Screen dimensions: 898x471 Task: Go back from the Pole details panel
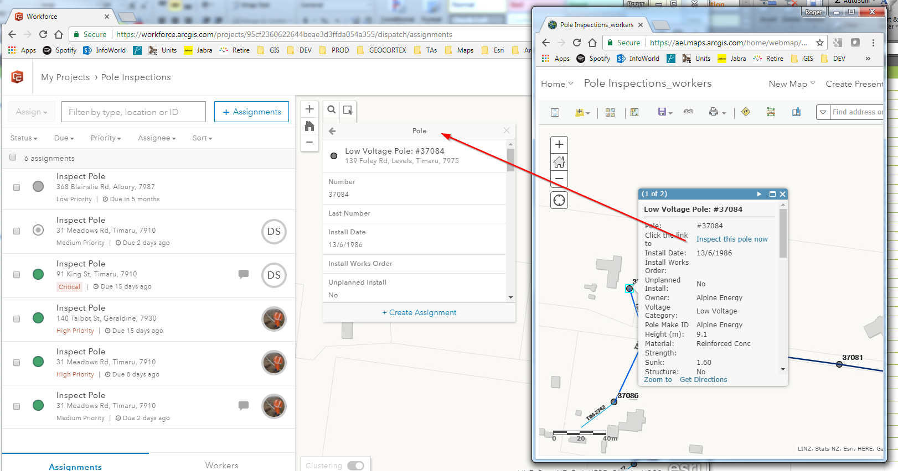click(332, 131)
